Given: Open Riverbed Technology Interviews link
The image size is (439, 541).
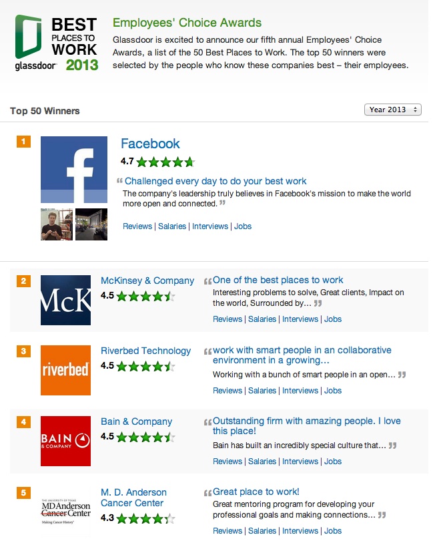Looking at the screenshot, I should tap(301, 391).
